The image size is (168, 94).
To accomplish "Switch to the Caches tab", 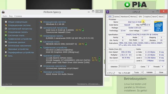I will point(117,17).
